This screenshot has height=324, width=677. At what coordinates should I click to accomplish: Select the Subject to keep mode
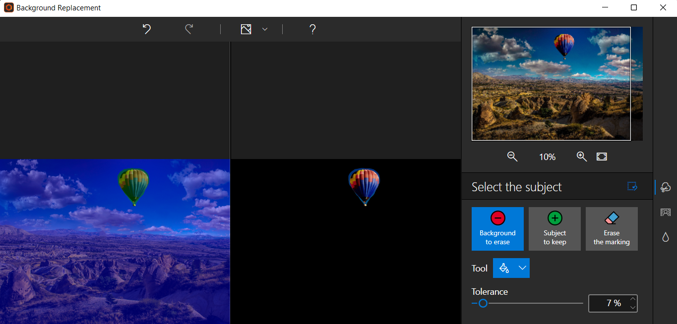(554, 229)
